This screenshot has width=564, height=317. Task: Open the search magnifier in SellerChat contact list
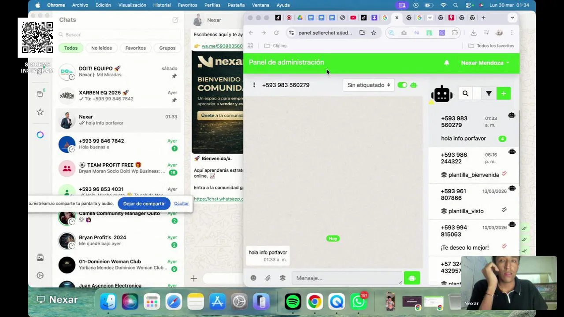point(465,93)
